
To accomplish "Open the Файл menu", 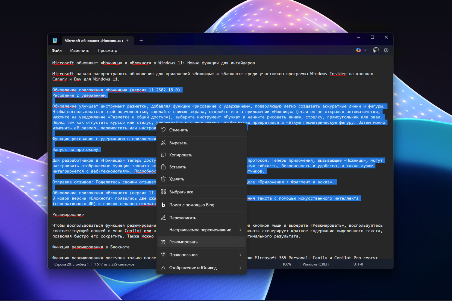I will 57,51.
